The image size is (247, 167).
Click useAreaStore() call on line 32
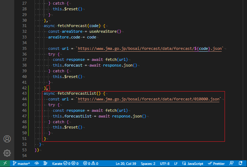click(105, 31)
